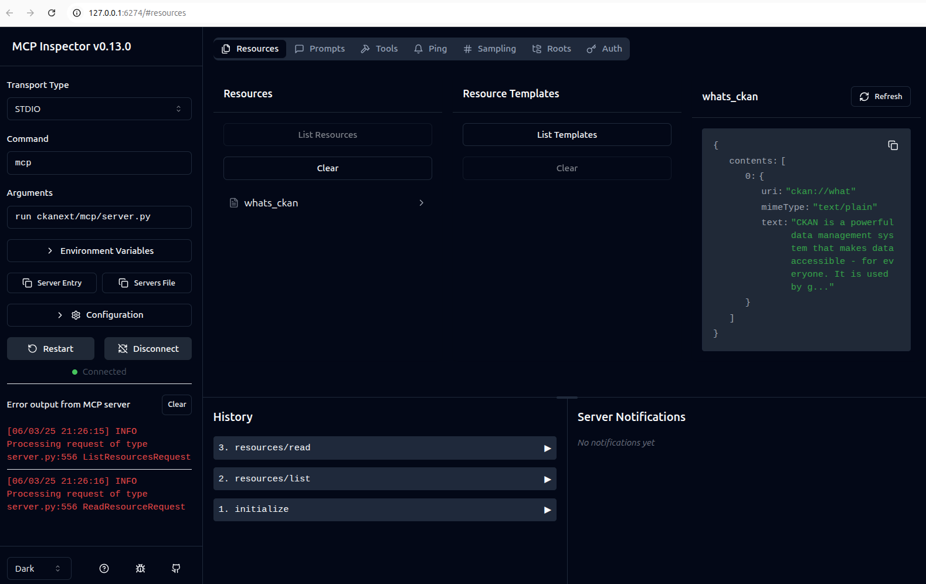Clear the error output from MCP server

(177, 405)
